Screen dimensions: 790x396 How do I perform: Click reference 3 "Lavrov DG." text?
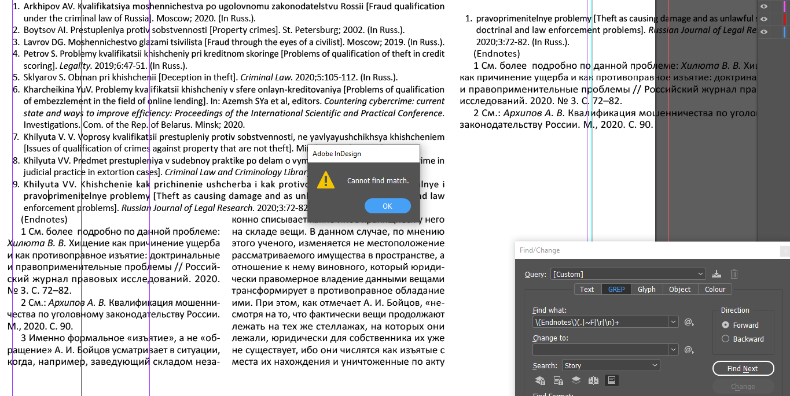(45, 42)
